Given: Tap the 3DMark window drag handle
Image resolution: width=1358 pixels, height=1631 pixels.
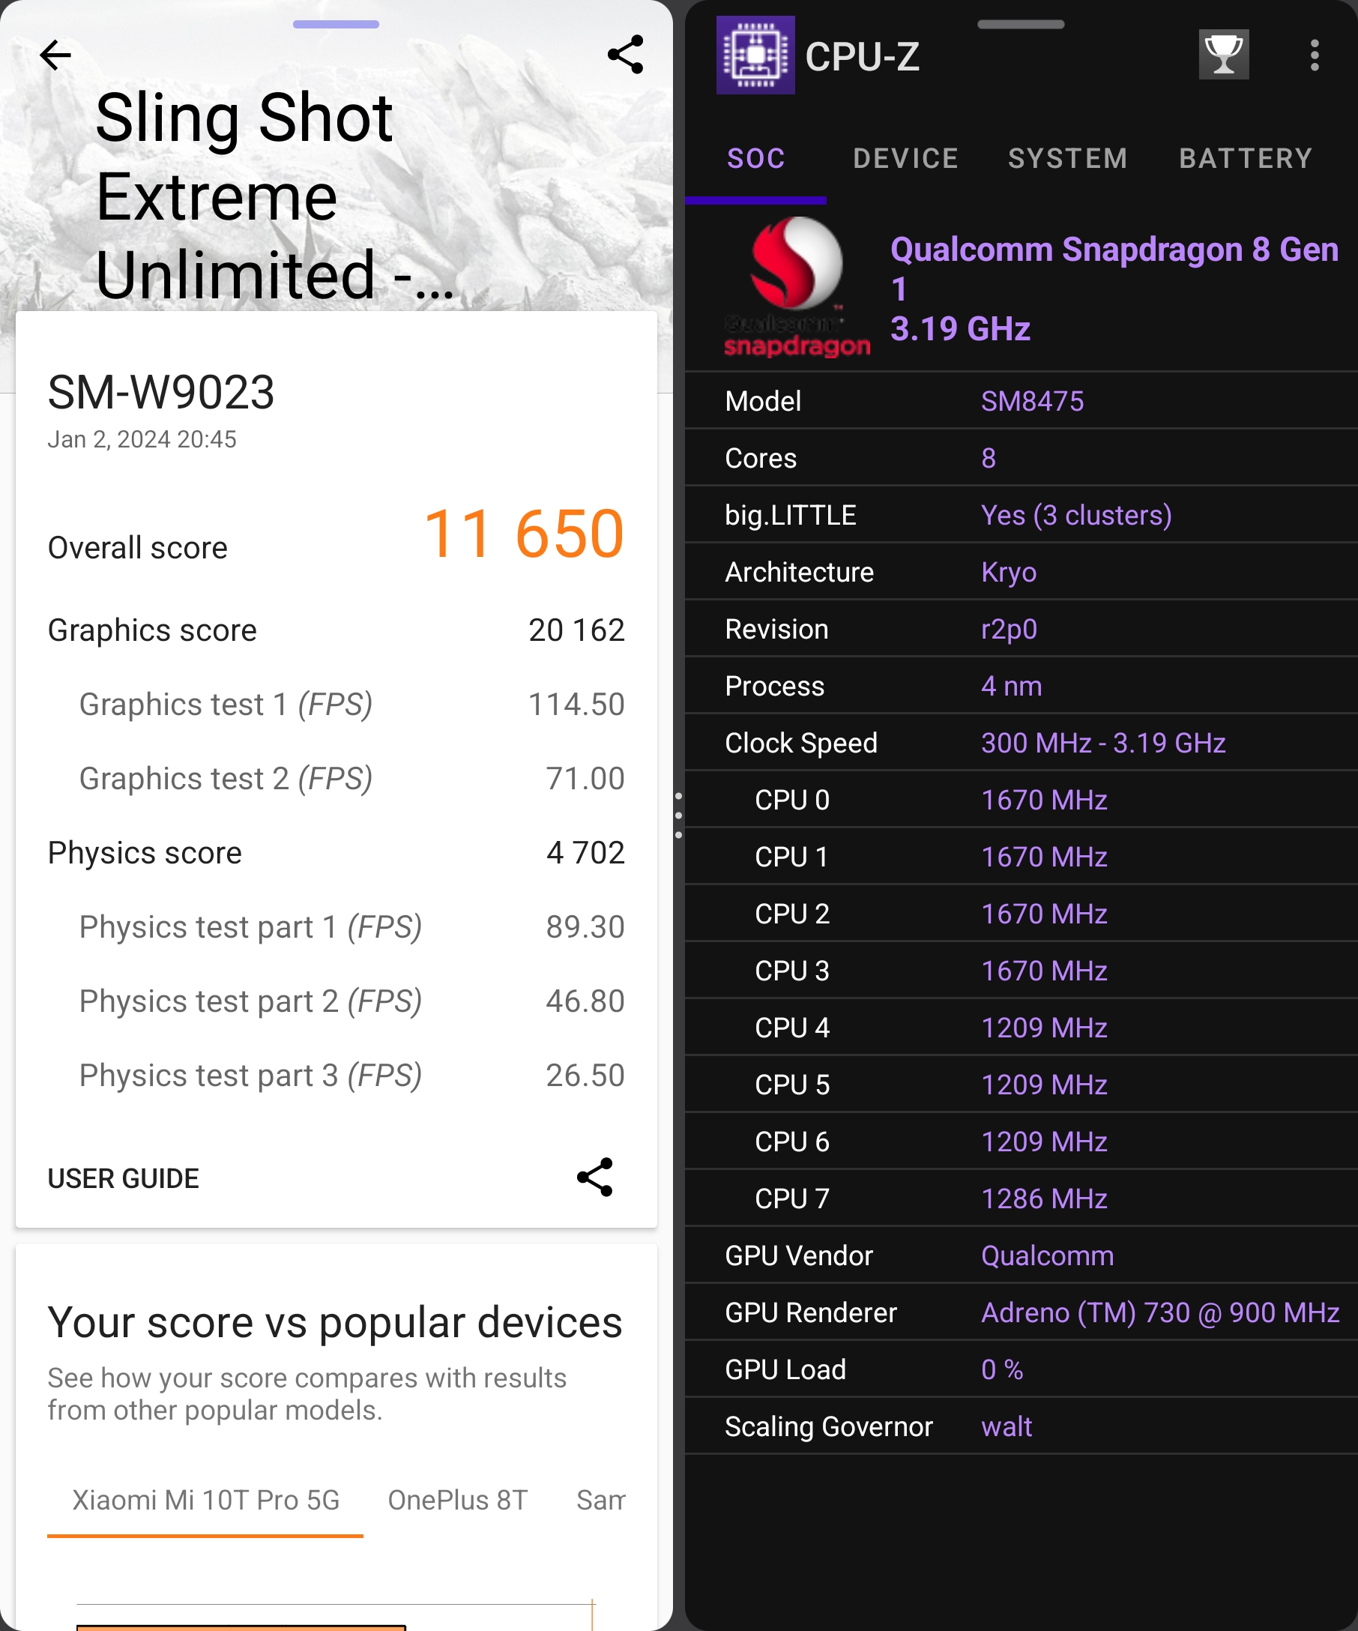Looking at the screenshot, I should click(x=336, y=24).
